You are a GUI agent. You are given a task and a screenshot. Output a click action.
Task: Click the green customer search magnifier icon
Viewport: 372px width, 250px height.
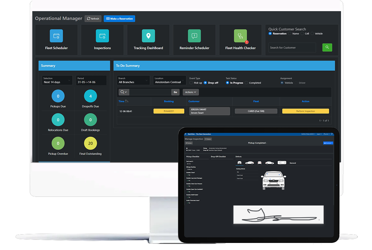[x=327, y=47]
